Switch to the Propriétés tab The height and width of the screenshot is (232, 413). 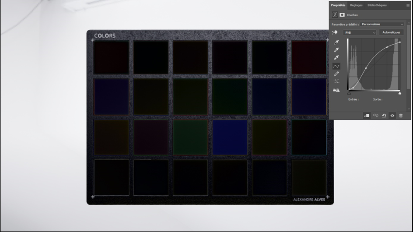pyautogui.click(x=338, y=5)
